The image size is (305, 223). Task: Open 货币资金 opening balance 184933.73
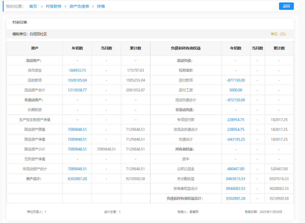coord(77,70)
